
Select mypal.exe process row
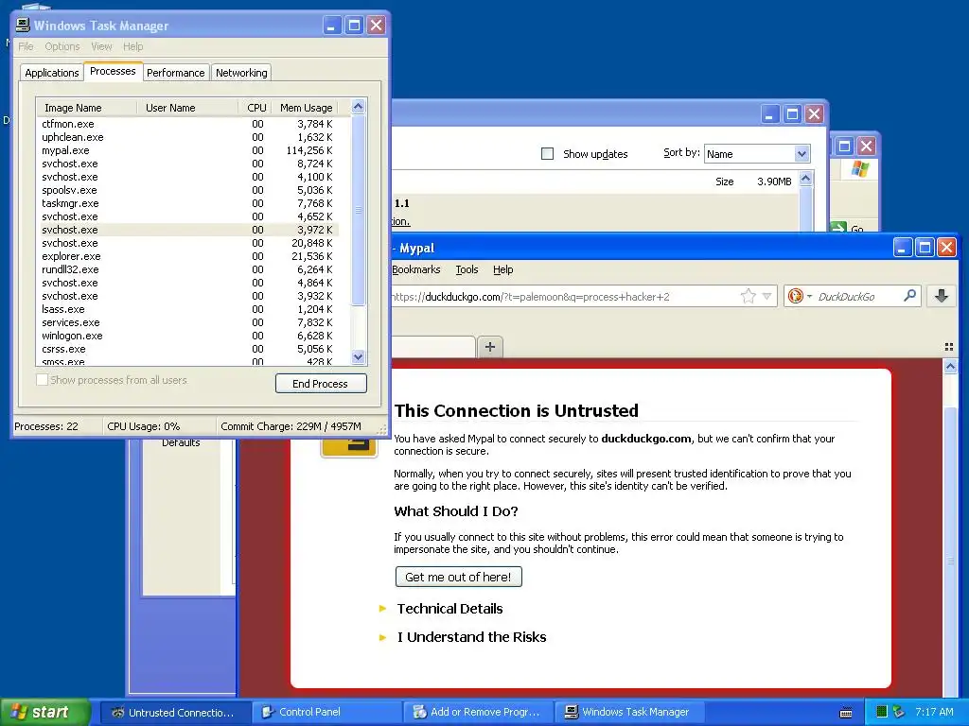pyautogui.click(x=187, y=150)
